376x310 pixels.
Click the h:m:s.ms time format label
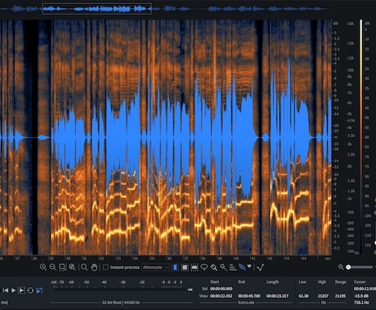pos(246,303)
